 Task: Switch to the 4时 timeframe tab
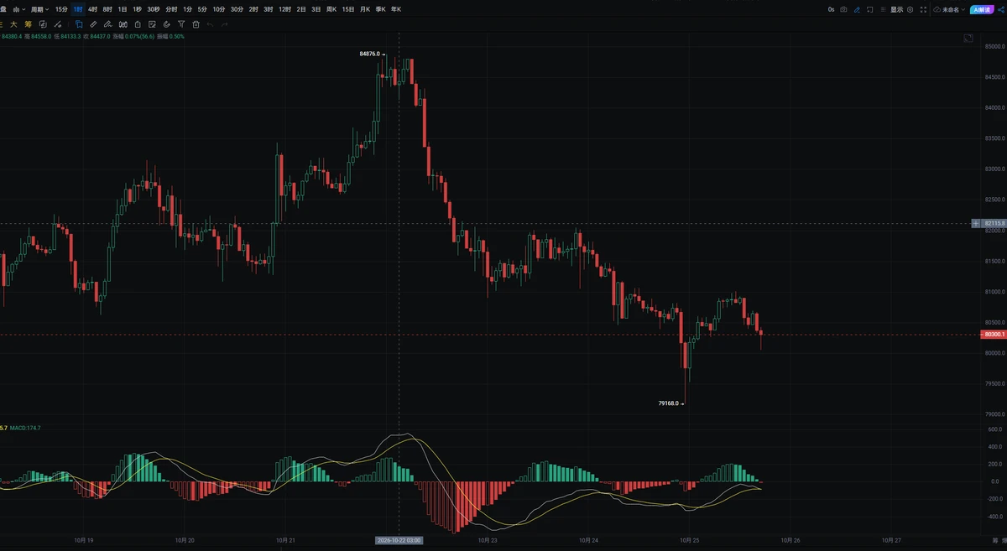point(92,9)
